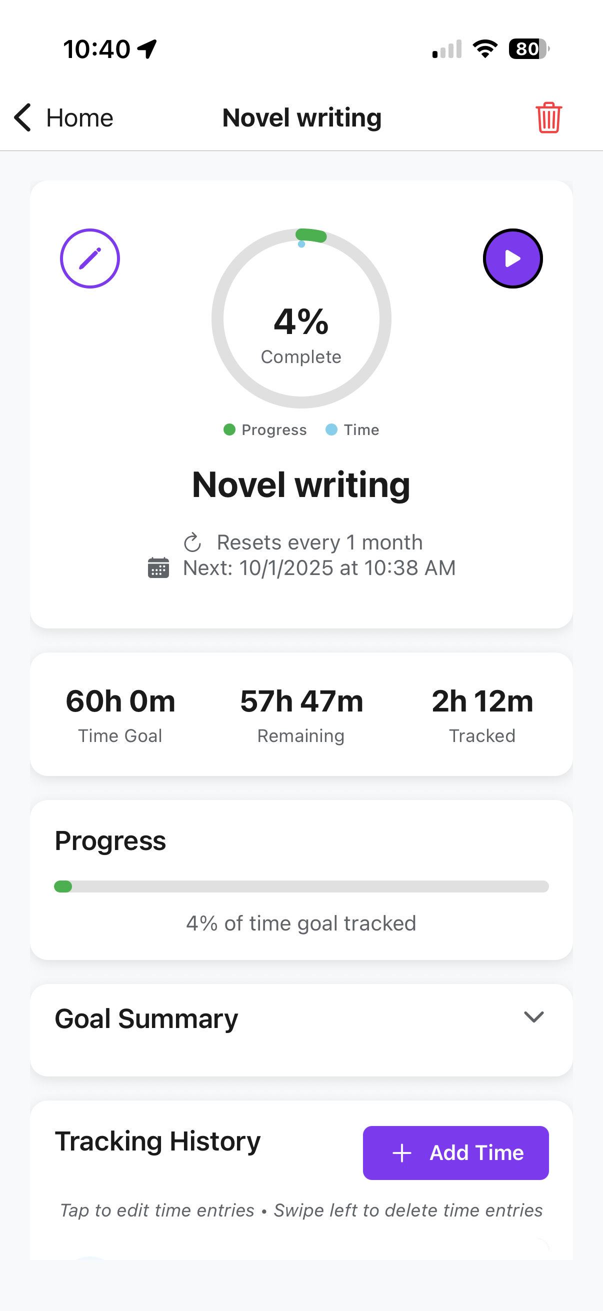Open the Goal Summary chevron dropdown
603x1311 pixels.
click(x=534, y=1018)
